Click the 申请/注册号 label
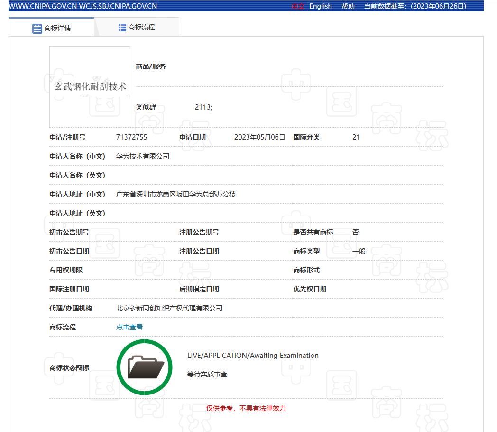The width and height of the screenshot is (497, 432). coord(67,137)
